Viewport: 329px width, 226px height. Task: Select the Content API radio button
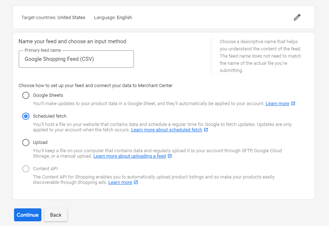26,169
